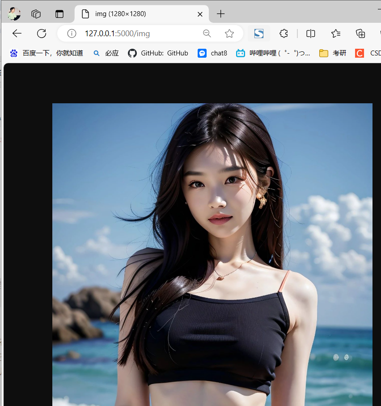This screenshot has width=381, height=406.
Task: Add this page to favorites star
Action: (229, 34)
